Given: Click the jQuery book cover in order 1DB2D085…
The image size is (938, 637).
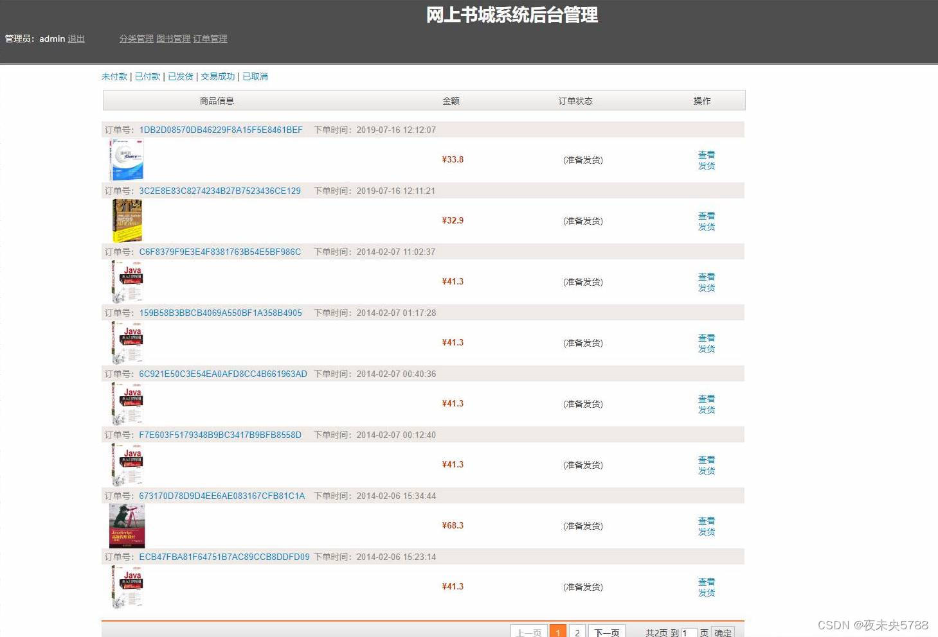Looking at the screenshot, I should click(127, 160).
